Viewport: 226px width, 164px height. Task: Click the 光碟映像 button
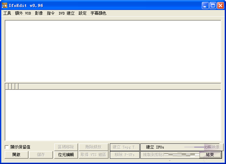(x=214, y=147)
